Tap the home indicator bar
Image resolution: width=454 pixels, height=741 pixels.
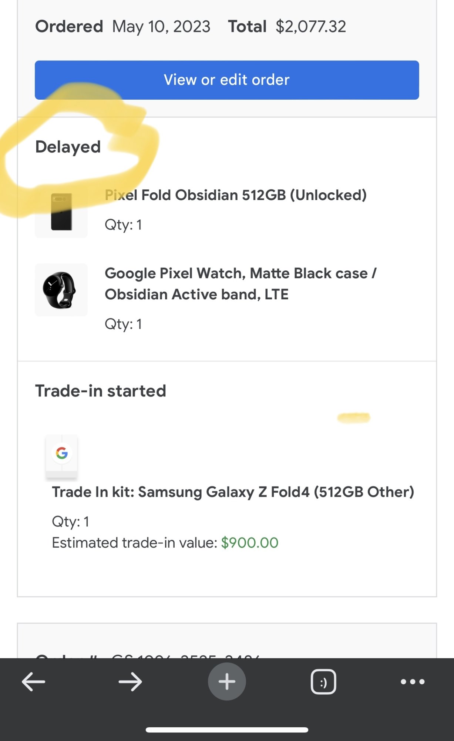(227, 730)
